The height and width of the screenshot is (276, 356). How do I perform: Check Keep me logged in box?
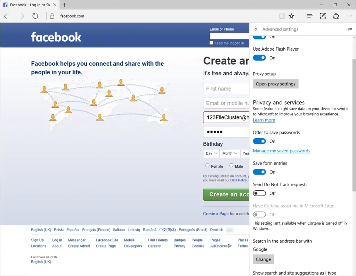(x=211, y=43)
